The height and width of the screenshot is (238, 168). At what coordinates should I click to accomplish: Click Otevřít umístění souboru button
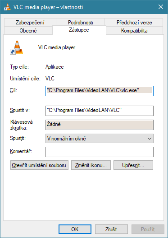click(x=39, y=165)
